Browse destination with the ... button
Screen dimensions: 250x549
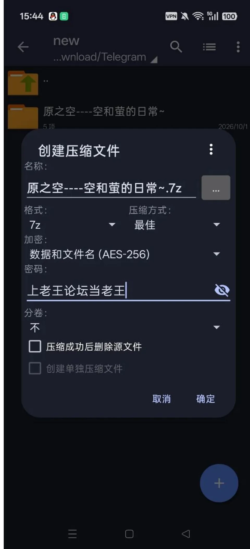click(216, 188)
